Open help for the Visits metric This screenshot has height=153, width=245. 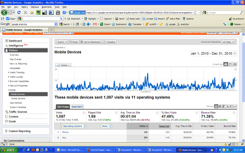pos(84,113)
